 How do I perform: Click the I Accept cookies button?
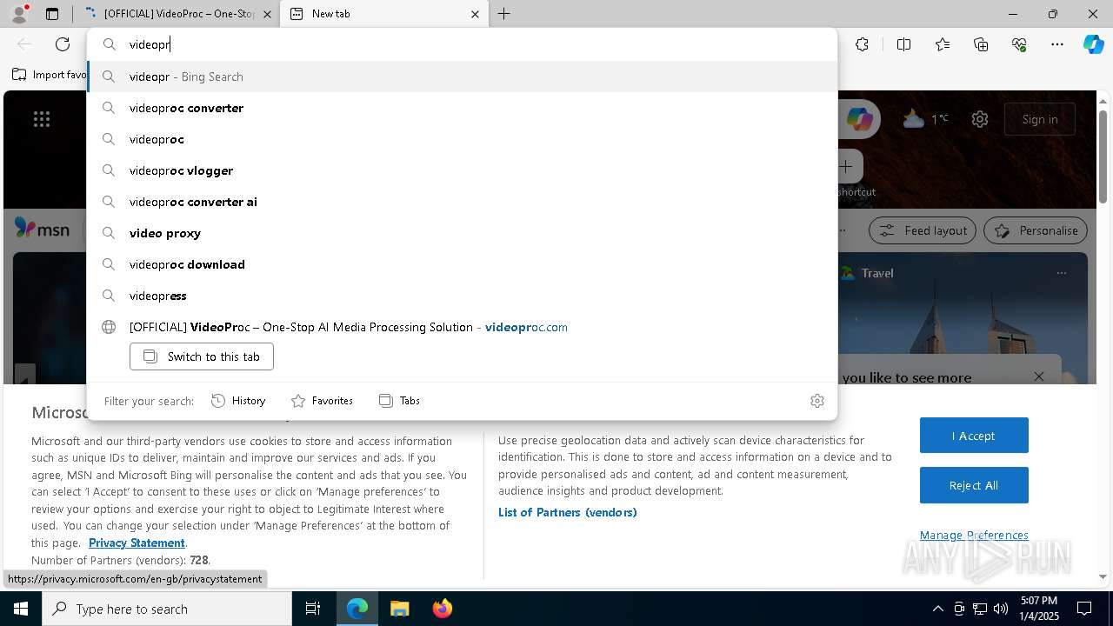coord(974,436)
